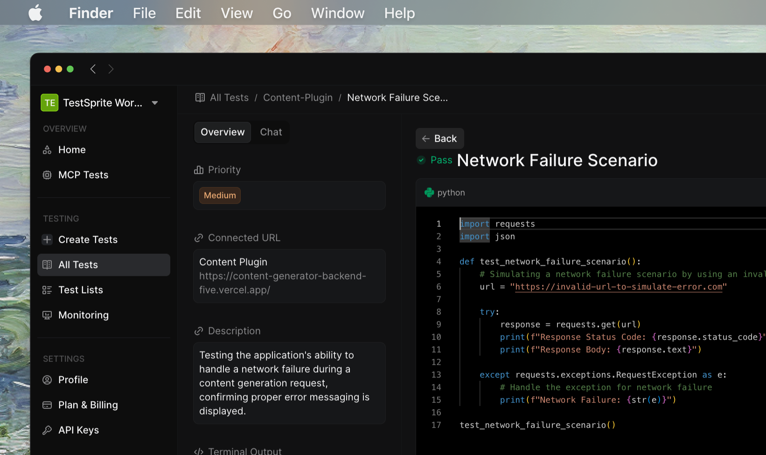The width and height of the screenshot is (766, 455).
Task: Open the Apple menu
Action: point(35,13)
